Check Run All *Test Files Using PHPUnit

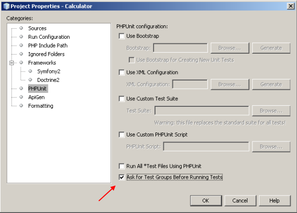tap(122, 166)
